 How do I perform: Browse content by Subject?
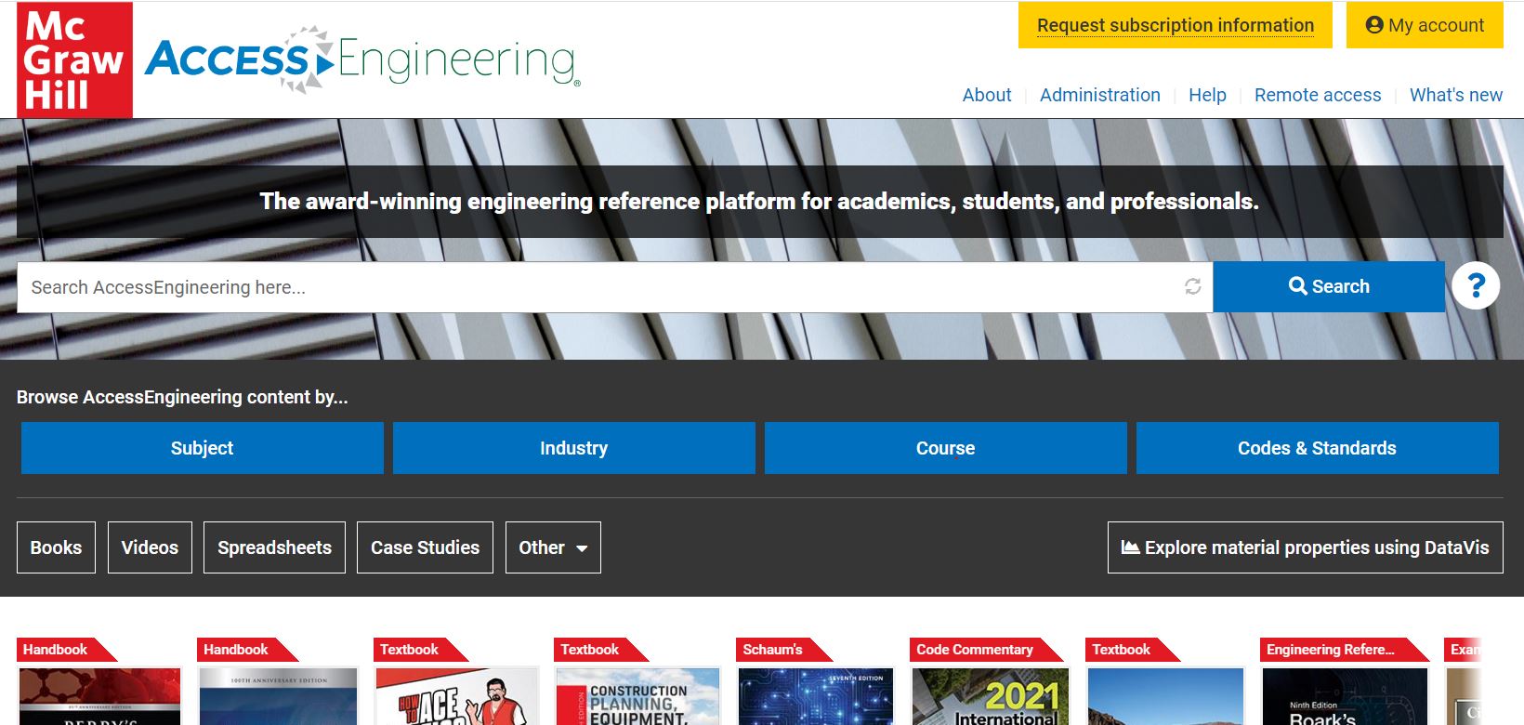pyautogui.click(x=202, y=448)
